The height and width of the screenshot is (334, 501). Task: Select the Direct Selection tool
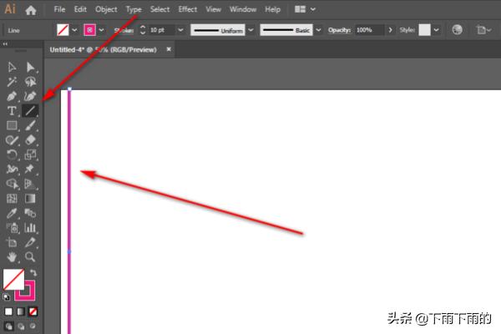(x=31, y=68)
